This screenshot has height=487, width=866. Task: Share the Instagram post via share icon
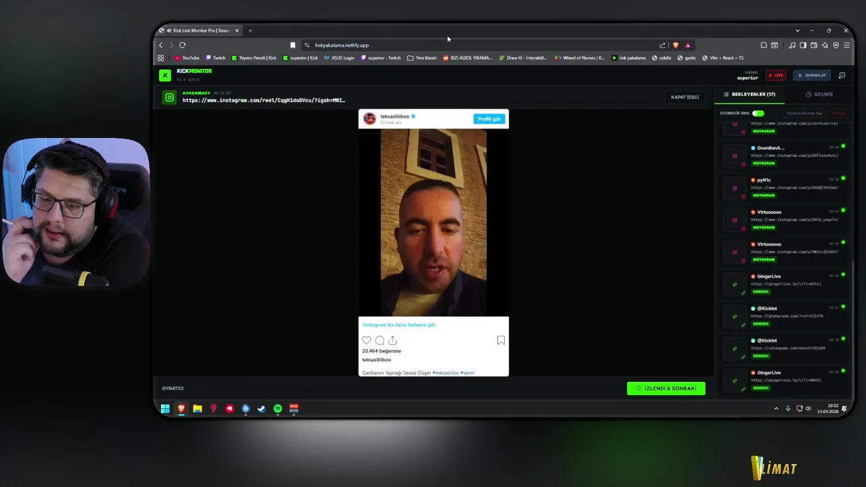coord(392,340)
